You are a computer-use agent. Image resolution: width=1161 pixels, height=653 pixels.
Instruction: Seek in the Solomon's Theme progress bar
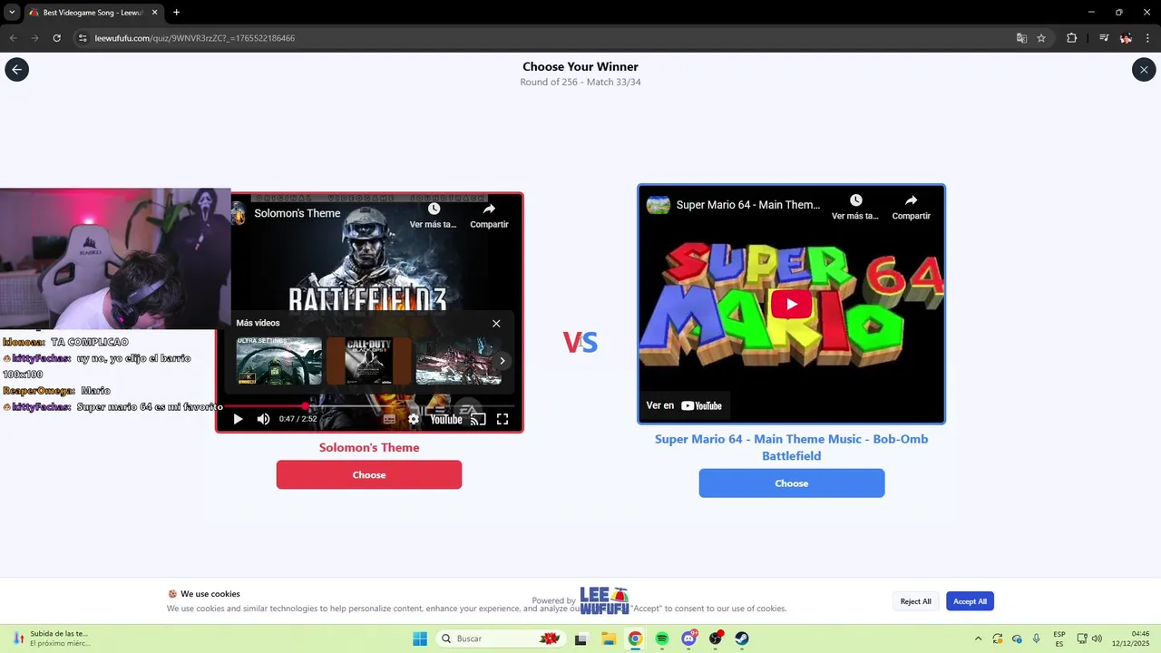coord(369,405)
